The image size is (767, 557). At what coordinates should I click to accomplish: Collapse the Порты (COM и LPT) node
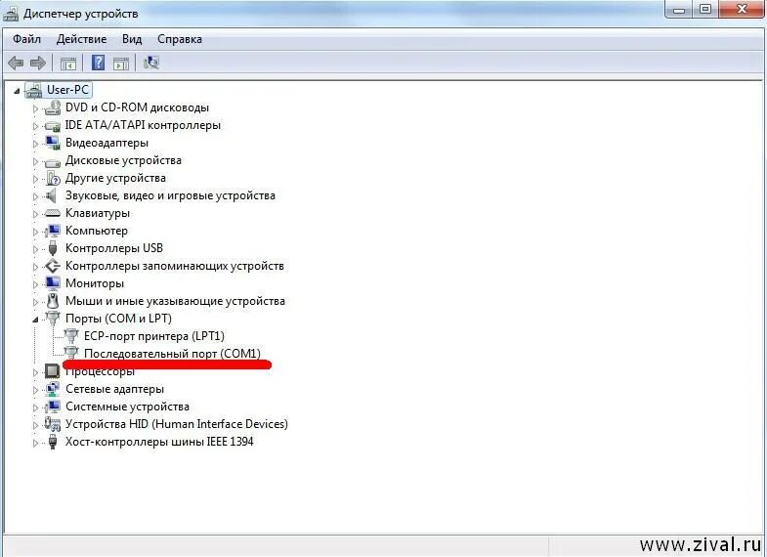[35, 320]
